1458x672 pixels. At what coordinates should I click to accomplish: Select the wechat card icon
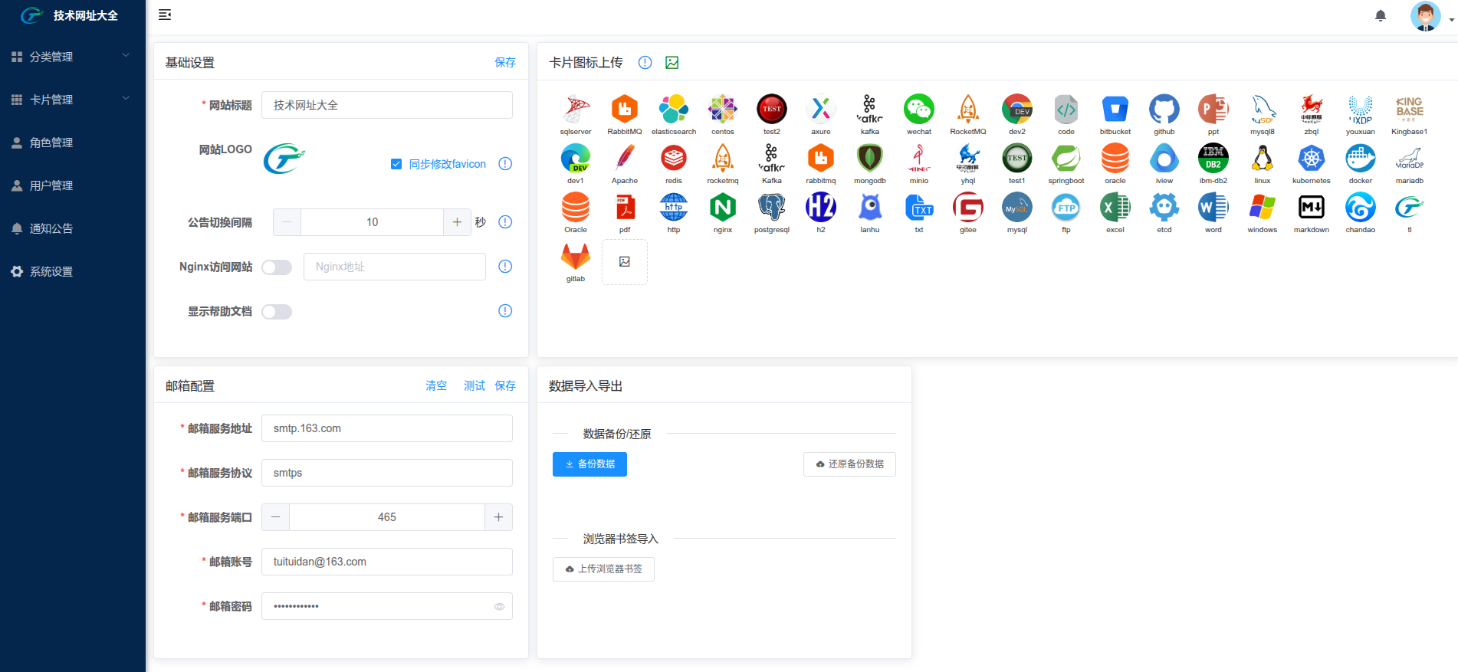tap(918, 110)
